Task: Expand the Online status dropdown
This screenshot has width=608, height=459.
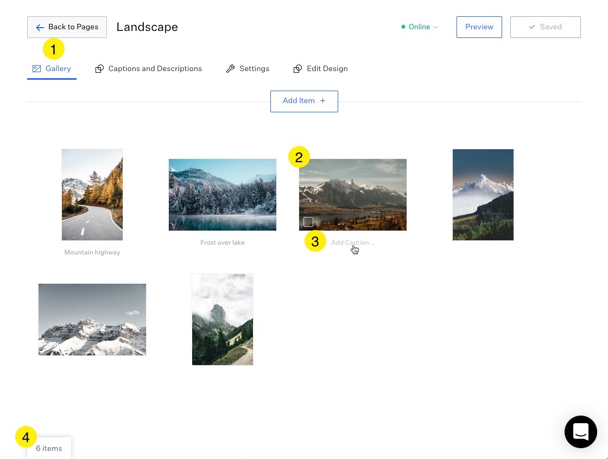Action: coord(420,27)
